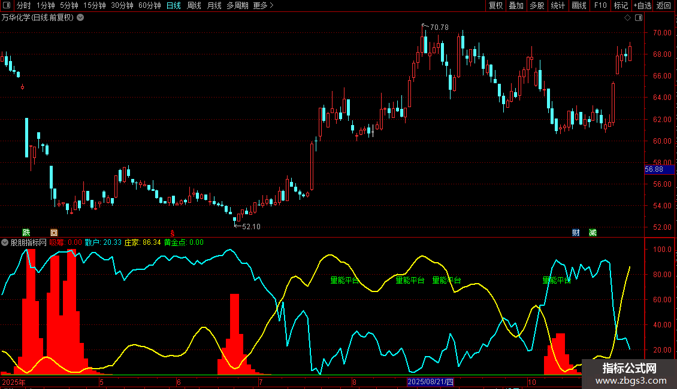Viewport: 677px width, 389px height.
Task: Click the 64.00 price axis label
Action: click(662, 98)
